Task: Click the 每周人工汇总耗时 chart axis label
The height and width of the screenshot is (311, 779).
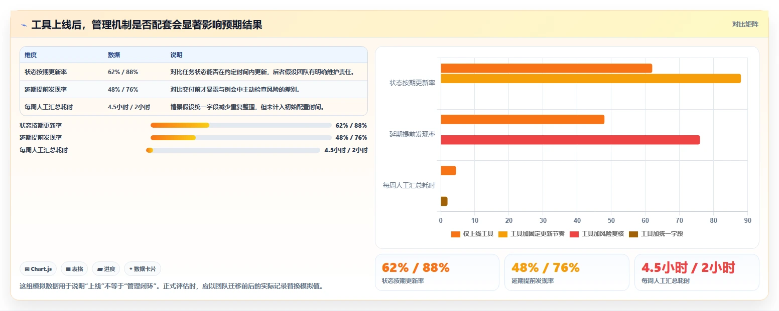Action: point(409,185)
